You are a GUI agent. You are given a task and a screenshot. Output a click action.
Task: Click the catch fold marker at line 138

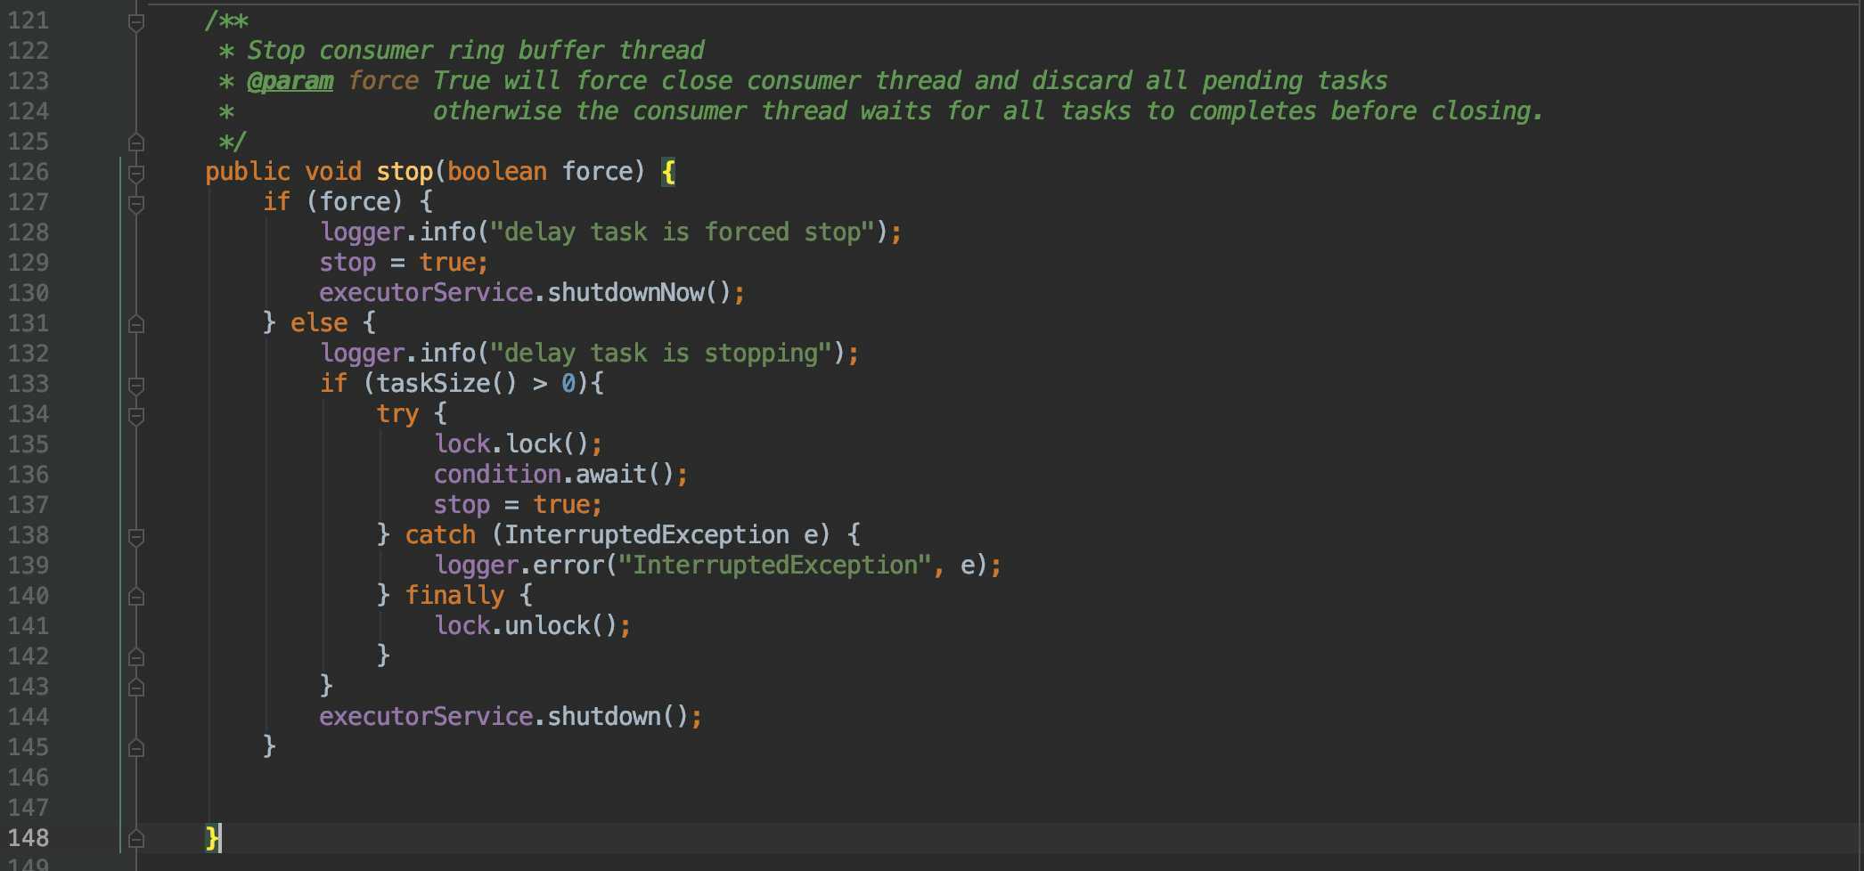tap(136, 536)
